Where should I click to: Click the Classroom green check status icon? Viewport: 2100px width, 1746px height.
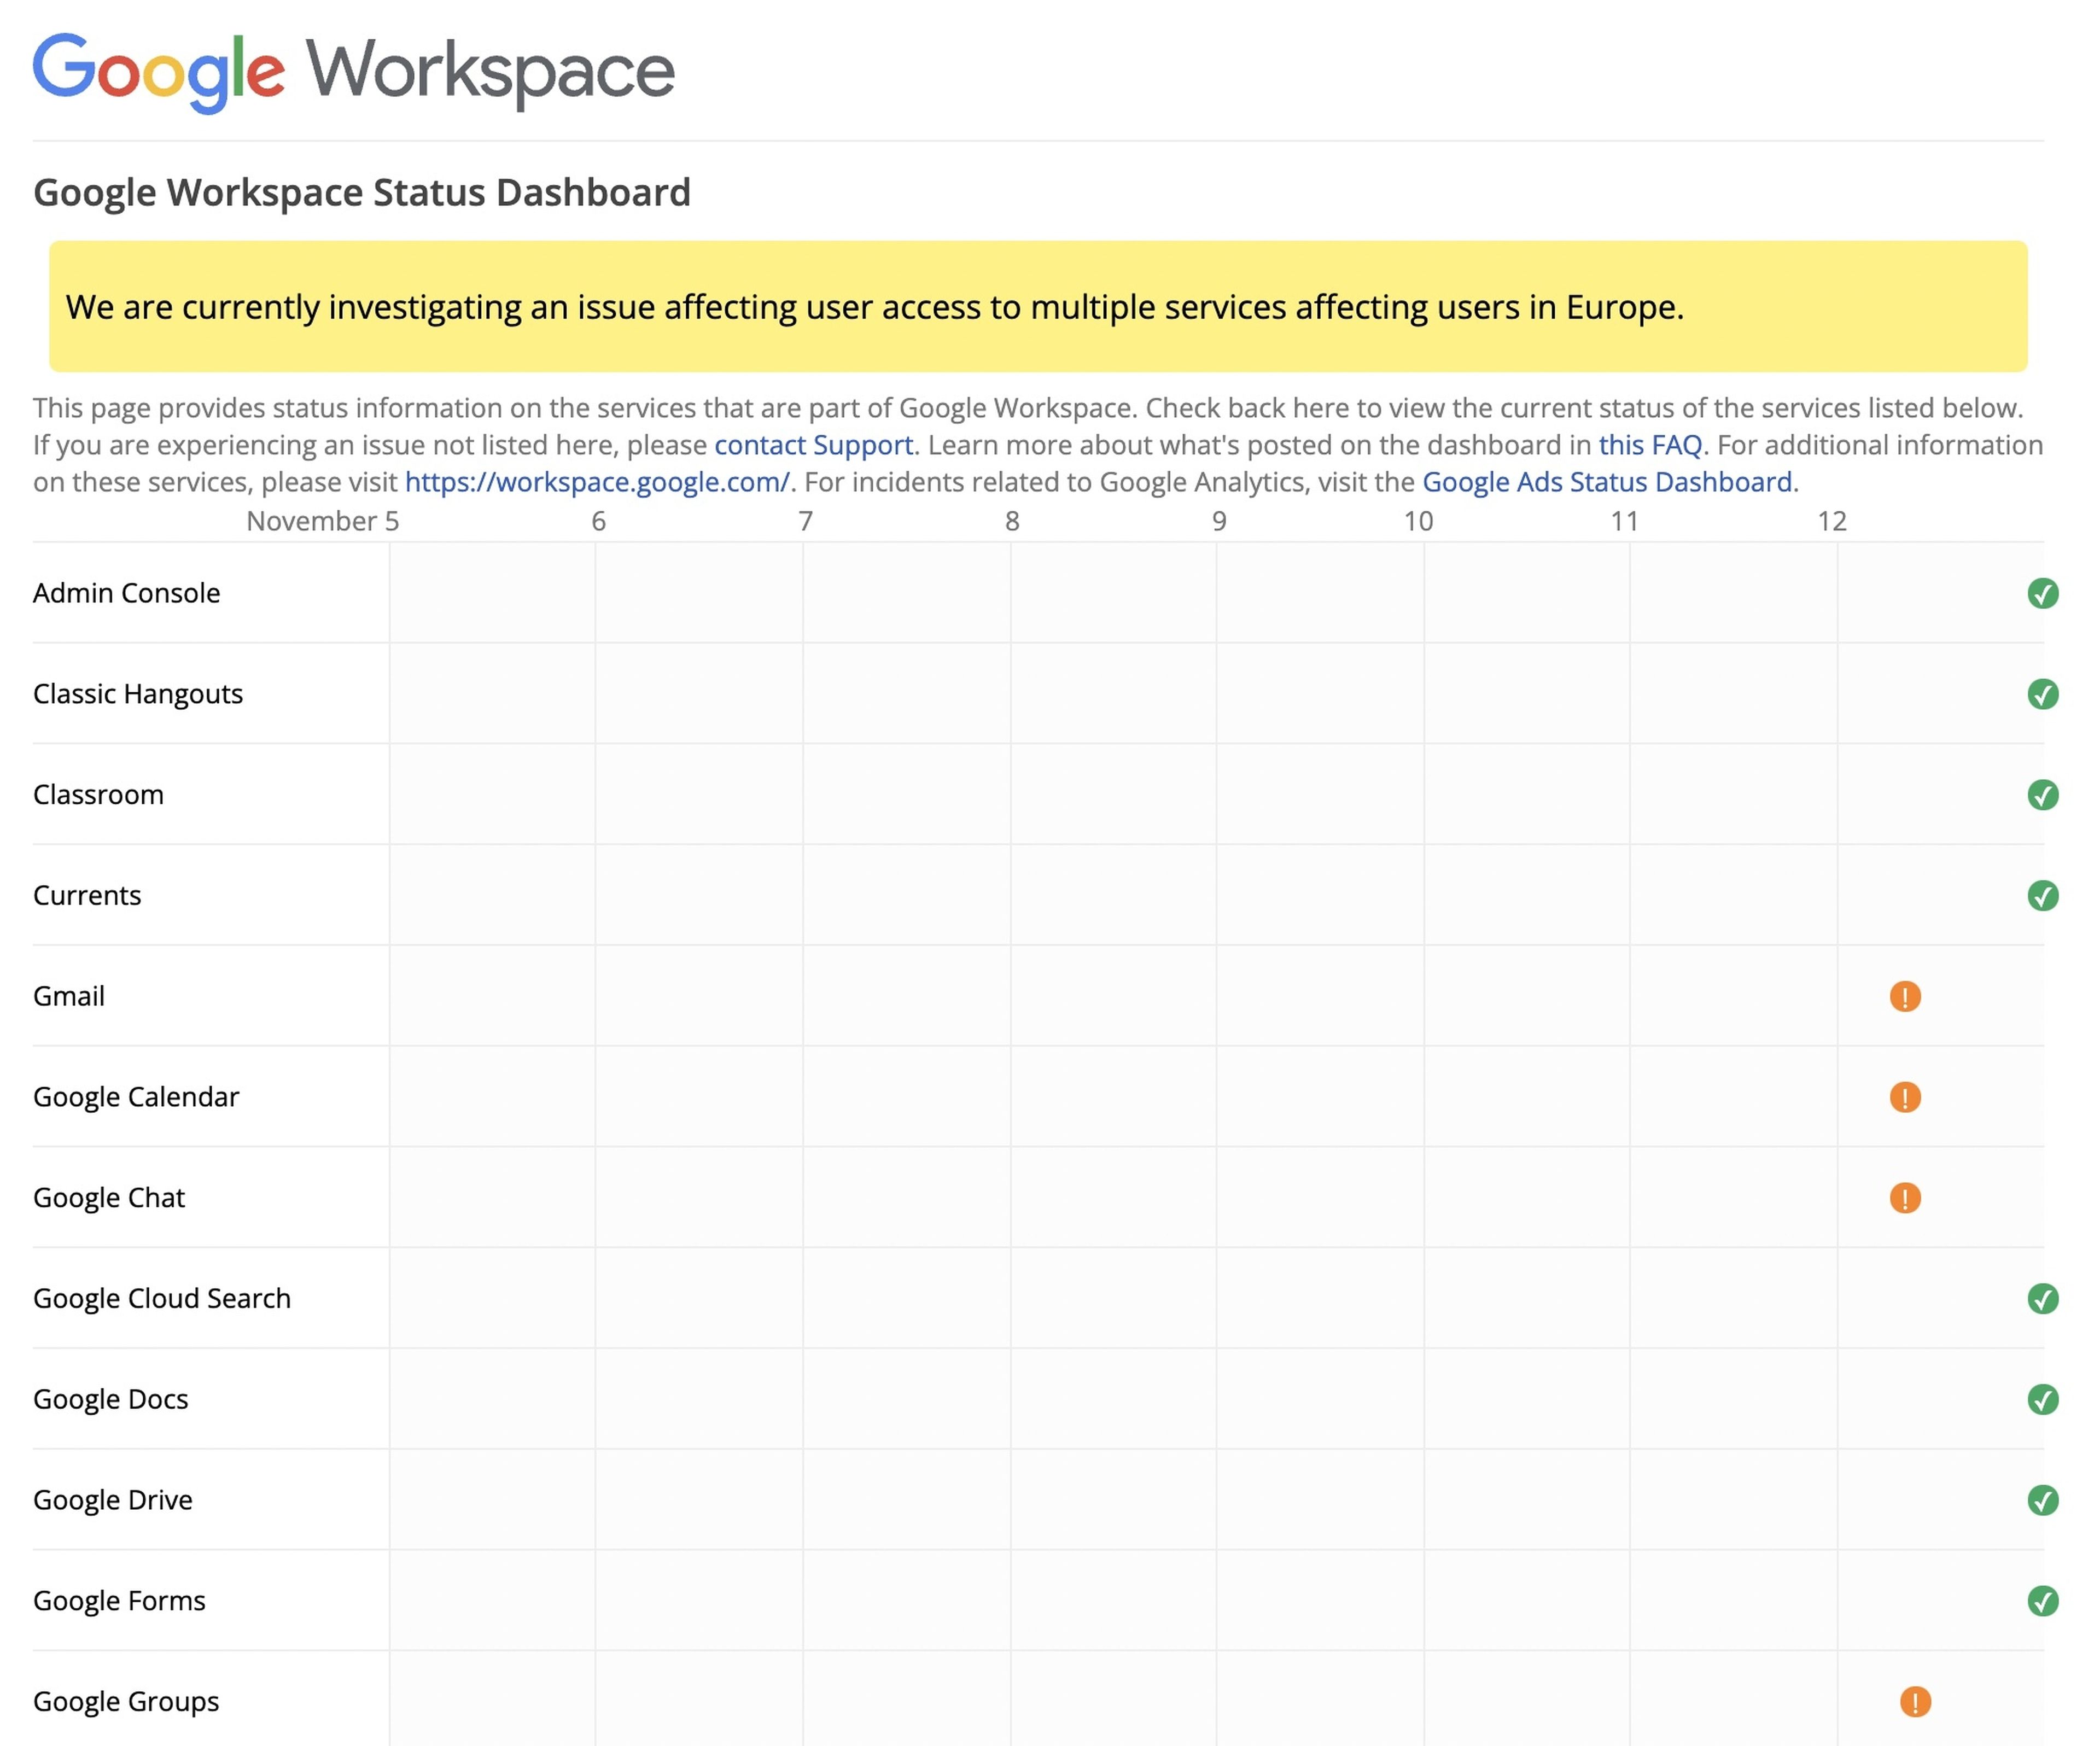point(2042,795)
